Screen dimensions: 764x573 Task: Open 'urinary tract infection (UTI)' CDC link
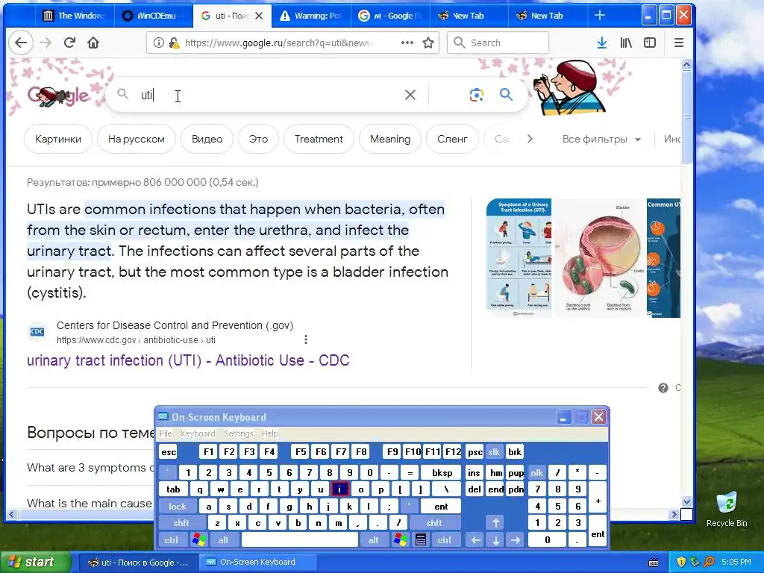coord(188,360)
